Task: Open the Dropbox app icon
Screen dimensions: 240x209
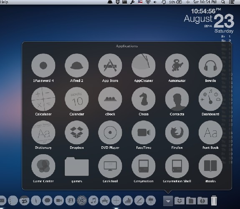Action: tap(77, 133)
